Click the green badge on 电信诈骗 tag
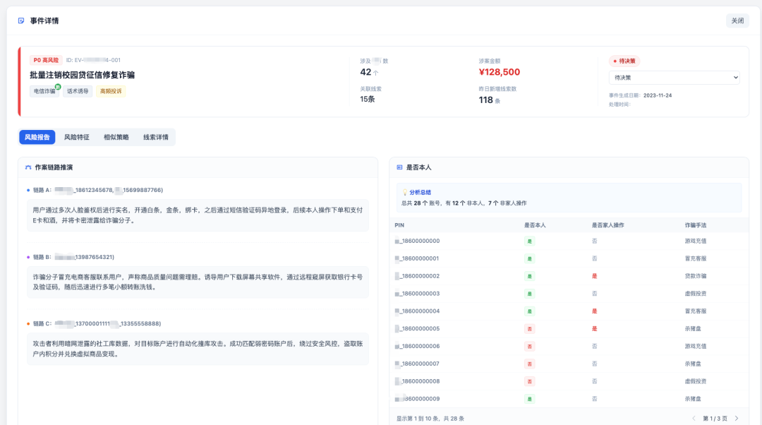This screenshot has height=425, width=762. tap(58, 87)
